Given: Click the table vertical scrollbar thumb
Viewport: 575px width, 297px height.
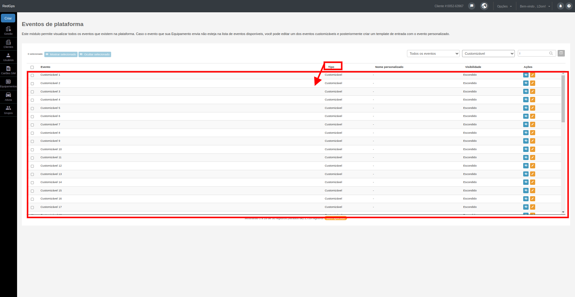Looking at the screenshot, I should click(563, 99).
